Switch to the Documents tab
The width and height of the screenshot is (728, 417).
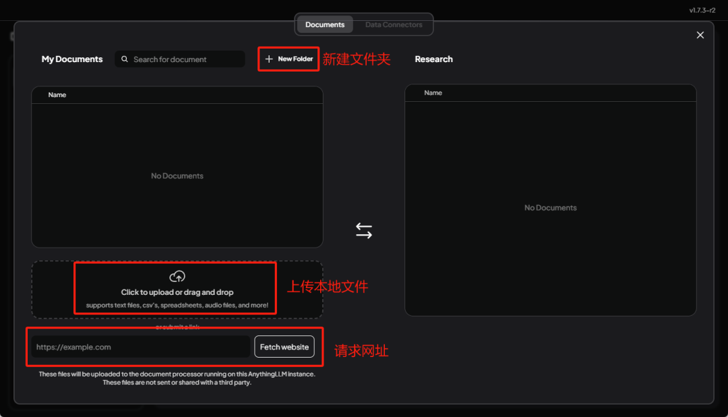(325, 25)
